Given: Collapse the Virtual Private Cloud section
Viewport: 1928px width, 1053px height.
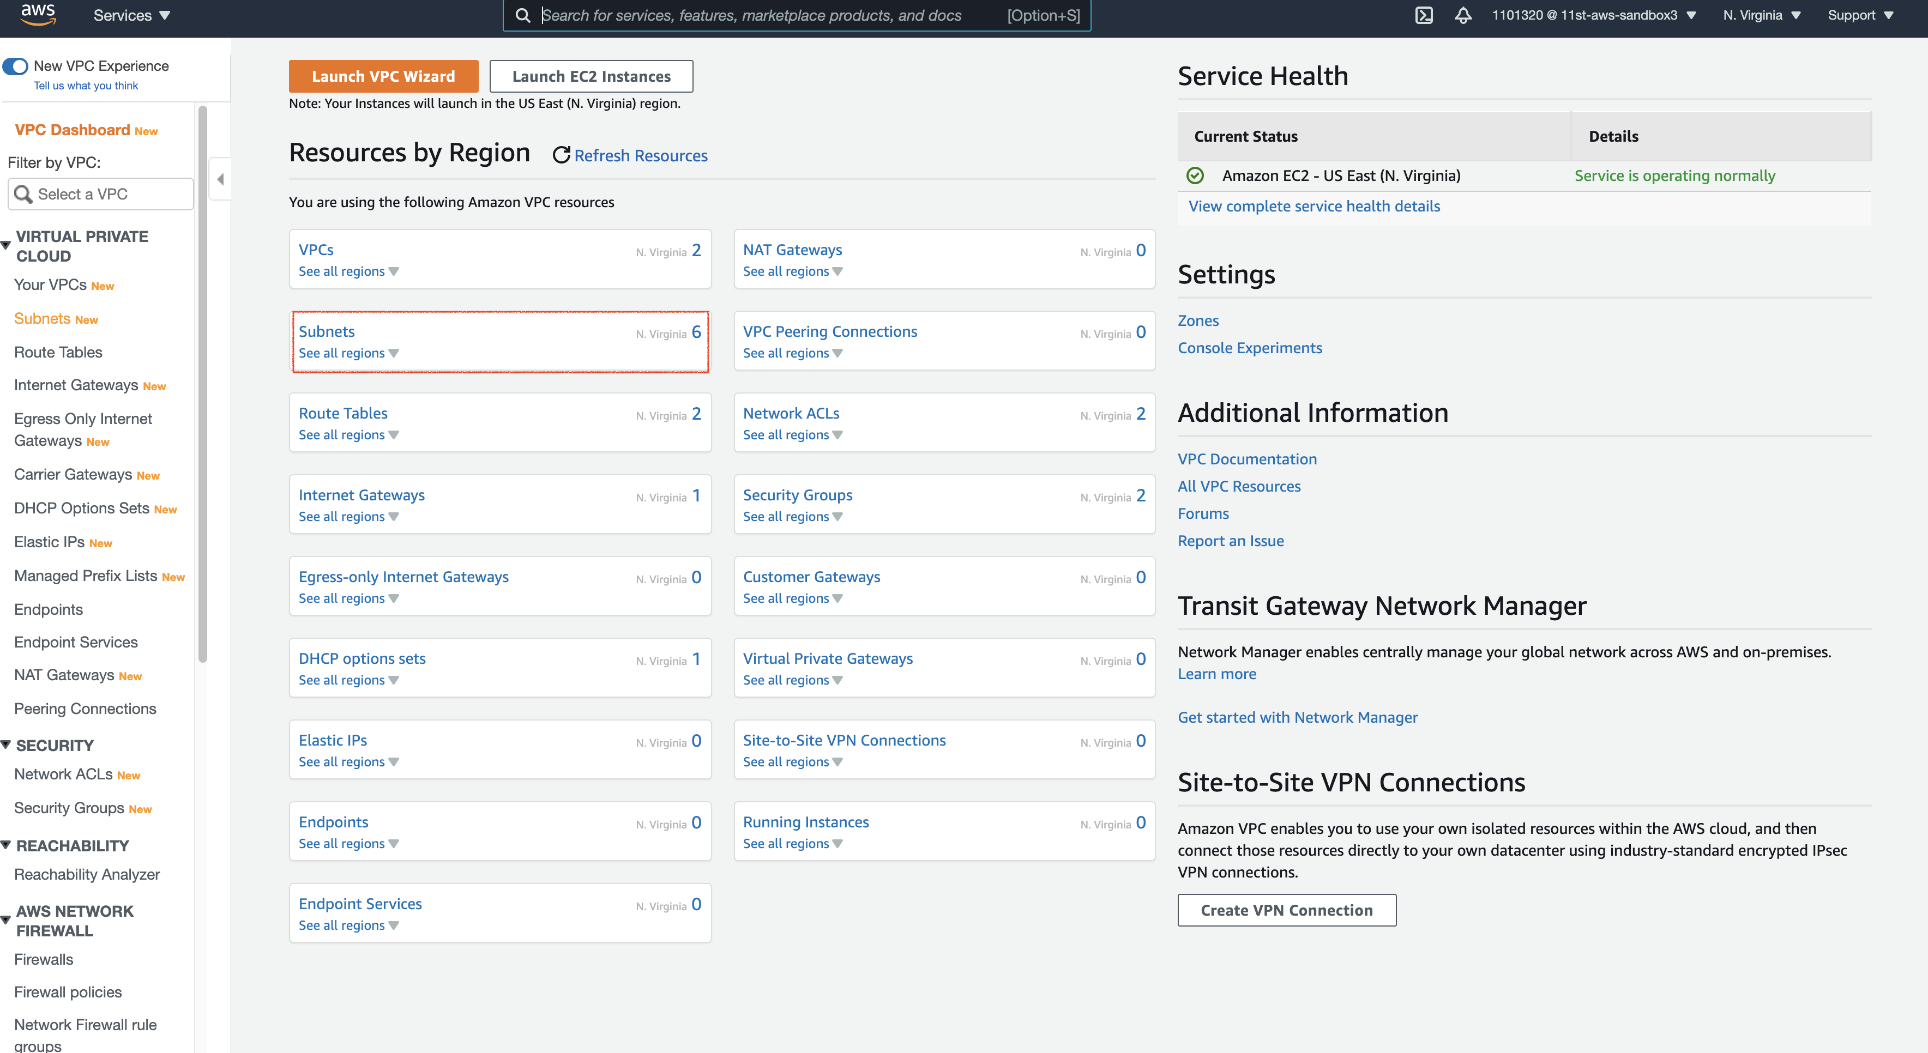Looking at the screenshot, I should click(5, 245).
